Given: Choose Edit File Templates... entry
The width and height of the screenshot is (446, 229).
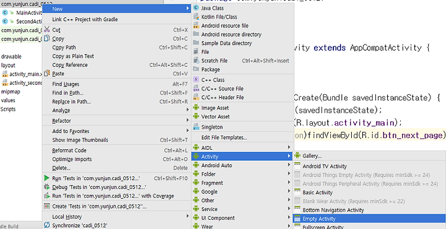Looking at the screenshot, I should point(242,137).
